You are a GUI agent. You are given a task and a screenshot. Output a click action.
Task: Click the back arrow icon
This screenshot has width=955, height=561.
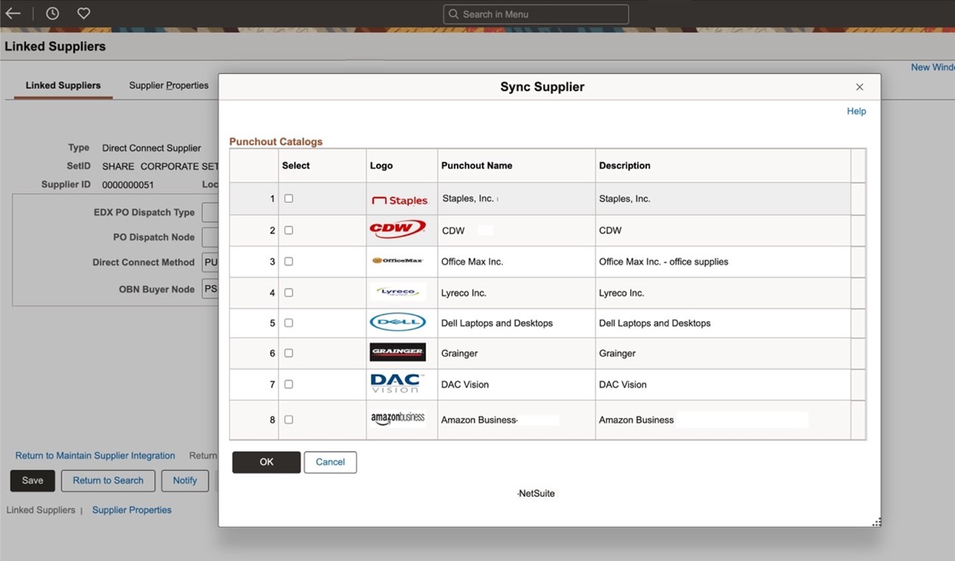point(13,14)
